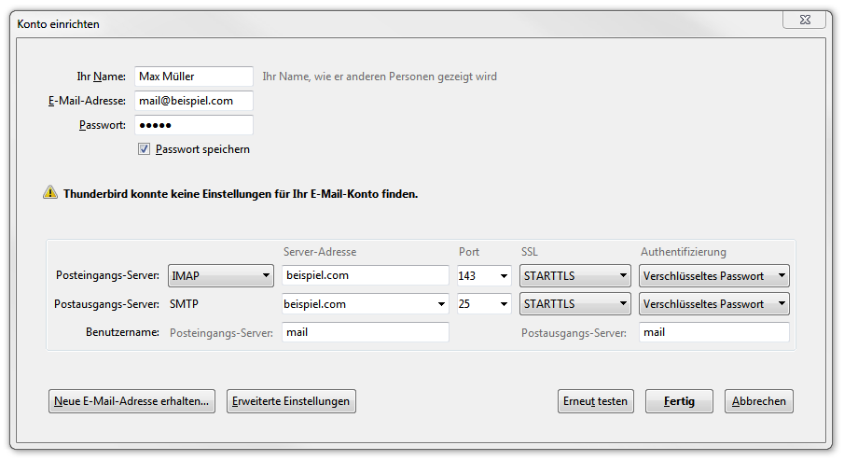Open the incoming server STARTTLS dropdown
The height and width of the screenshot is (460, 844).
click(574, 276)
